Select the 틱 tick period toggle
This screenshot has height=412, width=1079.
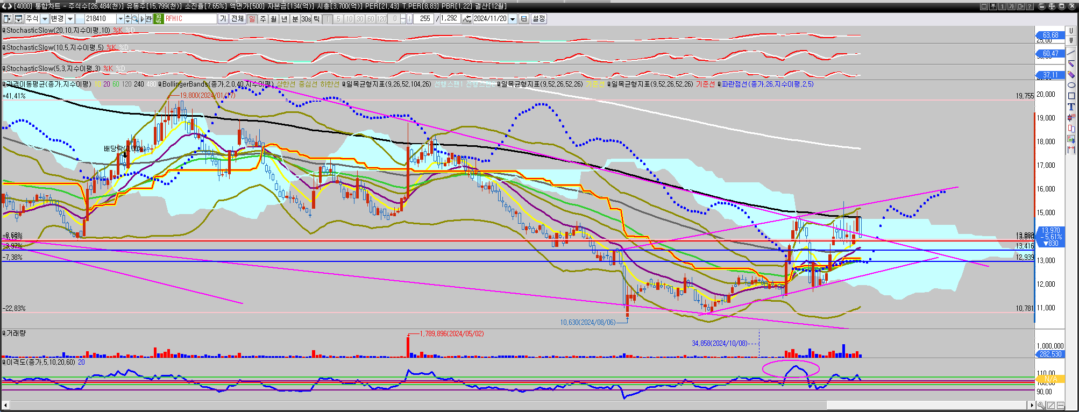pos(317,19)
